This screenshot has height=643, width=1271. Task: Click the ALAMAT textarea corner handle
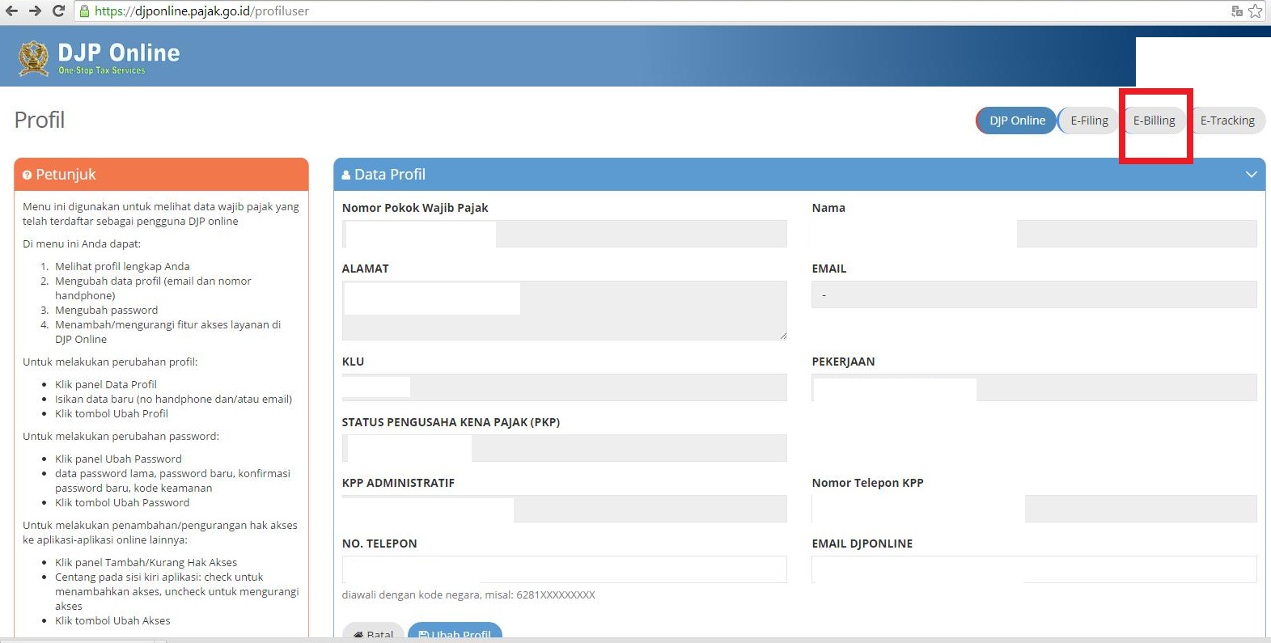(x=782, y=336)
